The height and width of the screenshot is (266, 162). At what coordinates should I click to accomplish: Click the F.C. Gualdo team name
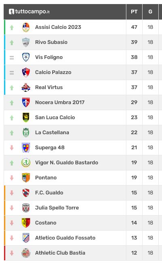49,193
